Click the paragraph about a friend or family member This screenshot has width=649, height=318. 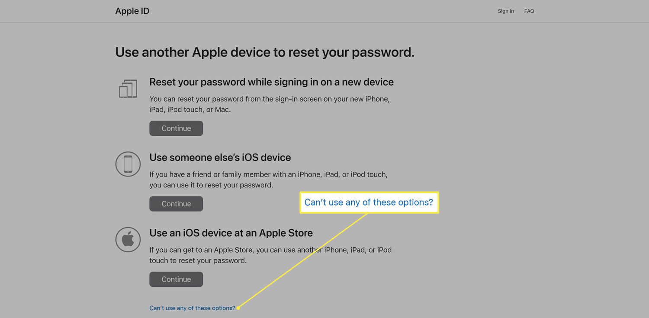pos(268,180)
